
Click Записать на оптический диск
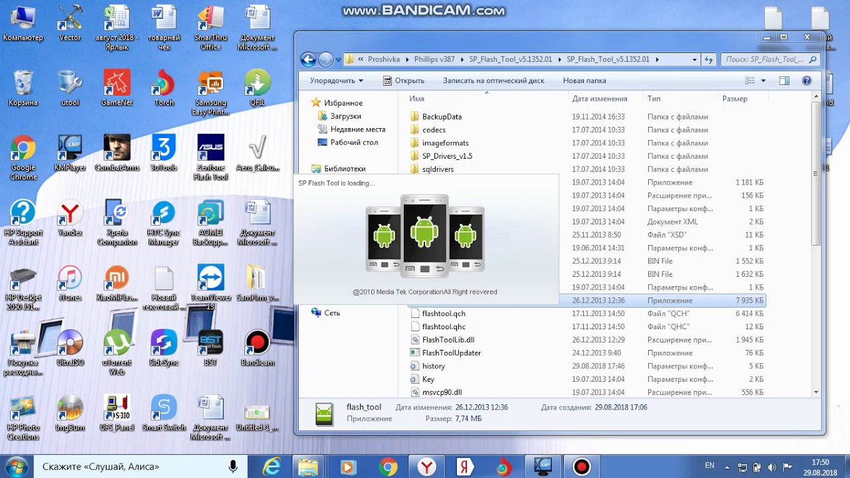493,80
